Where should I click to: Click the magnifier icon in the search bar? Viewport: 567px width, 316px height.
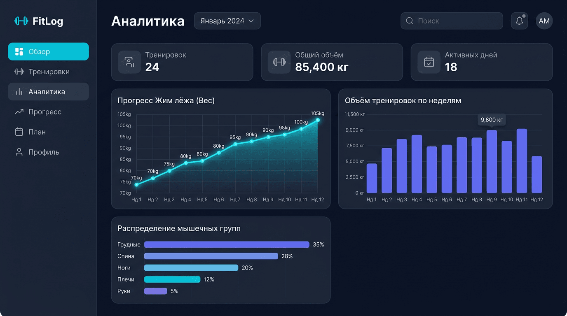click(x=409, y=21)
